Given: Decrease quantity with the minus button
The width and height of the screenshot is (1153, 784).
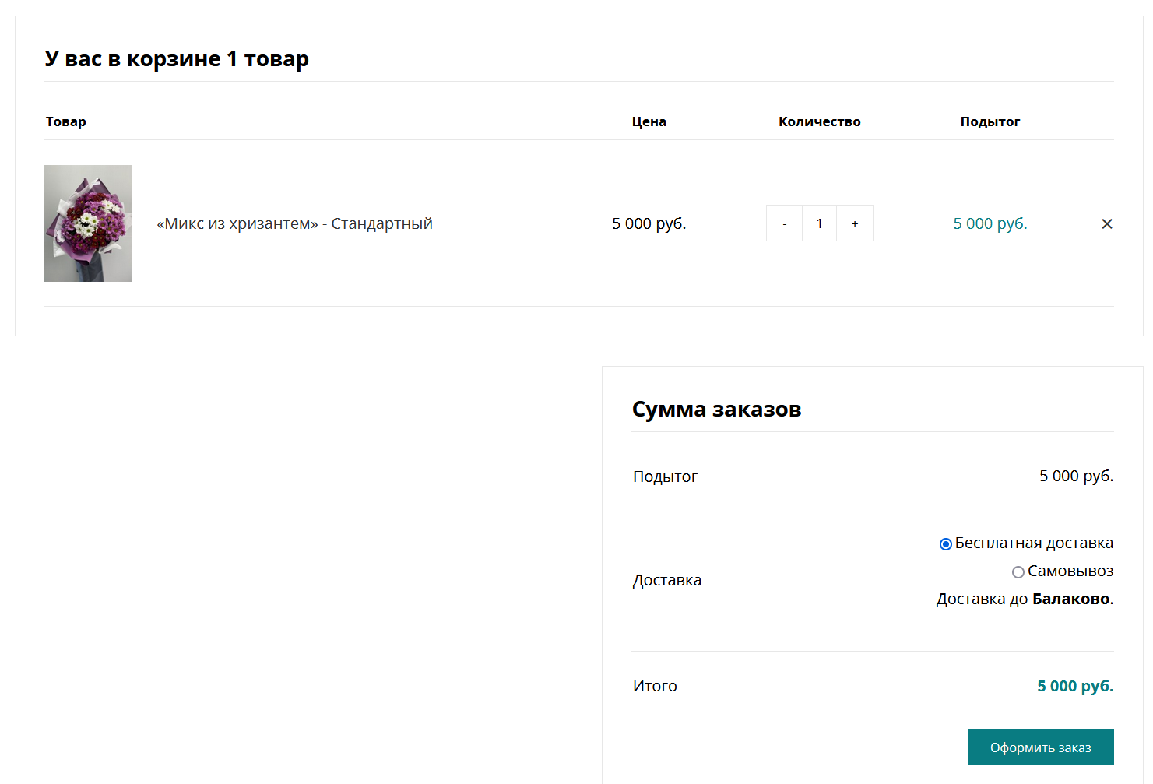Looking at the screenshot, I should [x=784, y=223].
